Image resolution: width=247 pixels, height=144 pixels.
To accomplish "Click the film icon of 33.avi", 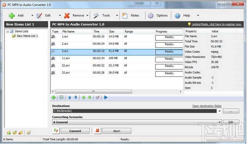I will coord(53,73).
